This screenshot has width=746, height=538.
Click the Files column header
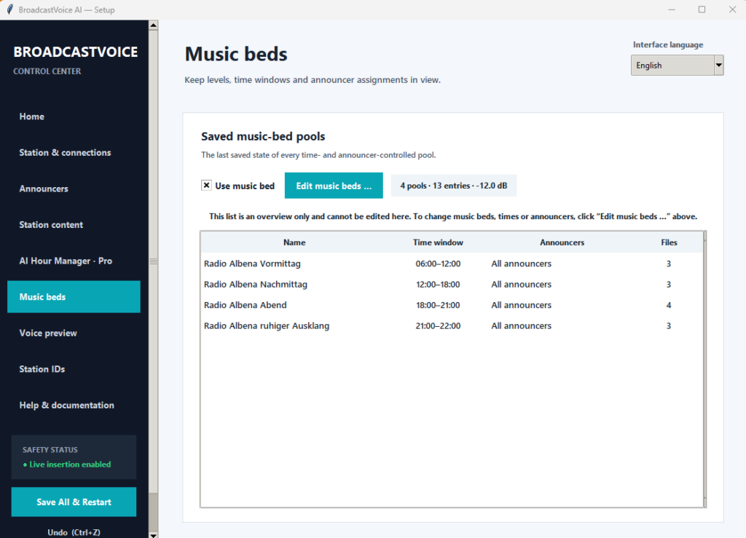[669, 242]
